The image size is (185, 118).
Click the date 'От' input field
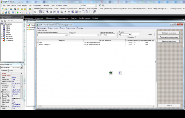pos(124,34)
